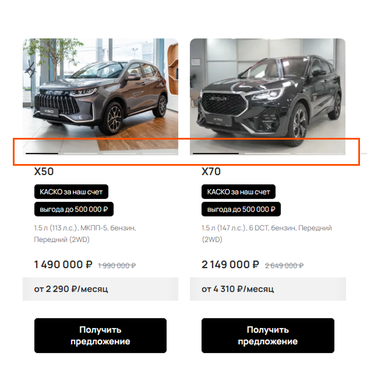The width and height of the screenshot is (367, 374).
Task: Open the X50 car photo
Action: click(x=100, y=97)
